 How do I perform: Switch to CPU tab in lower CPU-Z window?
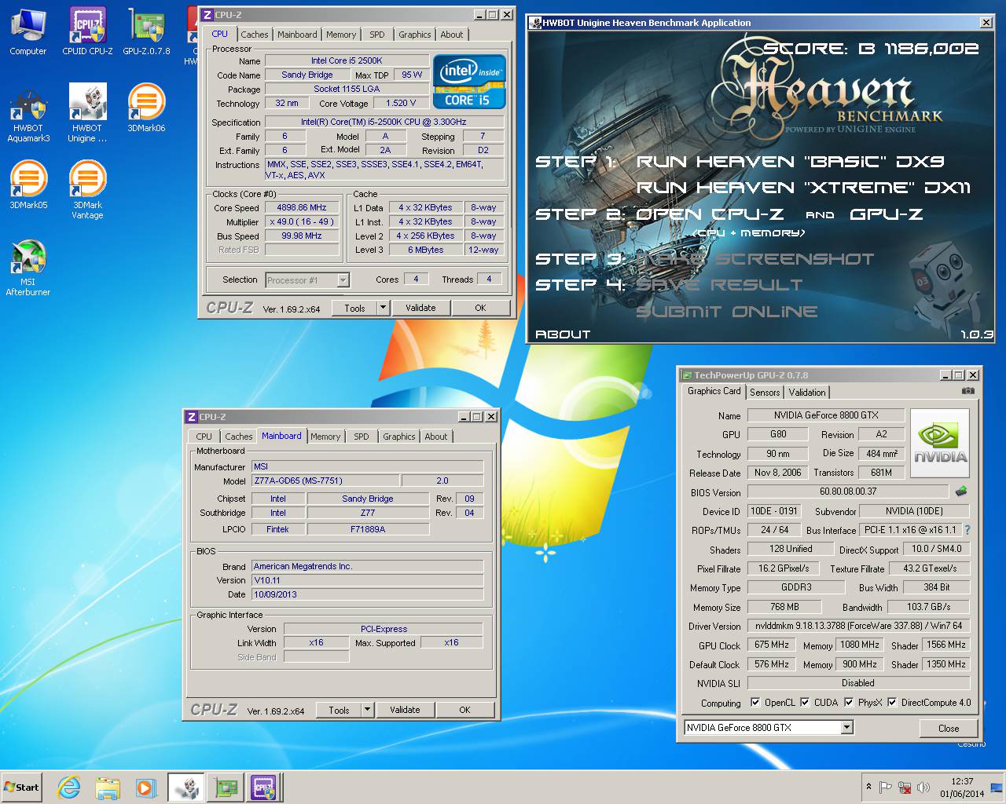[x=204, y=437]
